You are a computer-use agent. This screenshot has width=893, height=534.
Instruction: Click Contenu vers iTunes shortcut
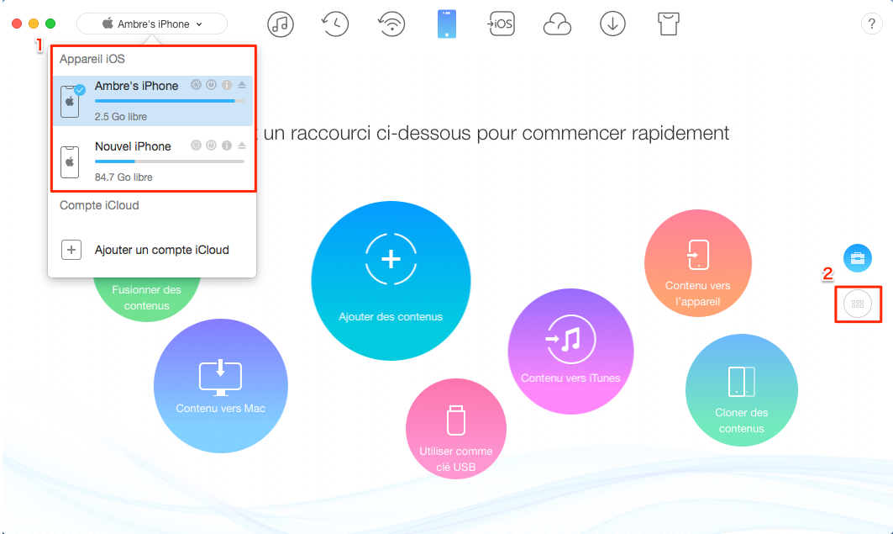(570, 352)
